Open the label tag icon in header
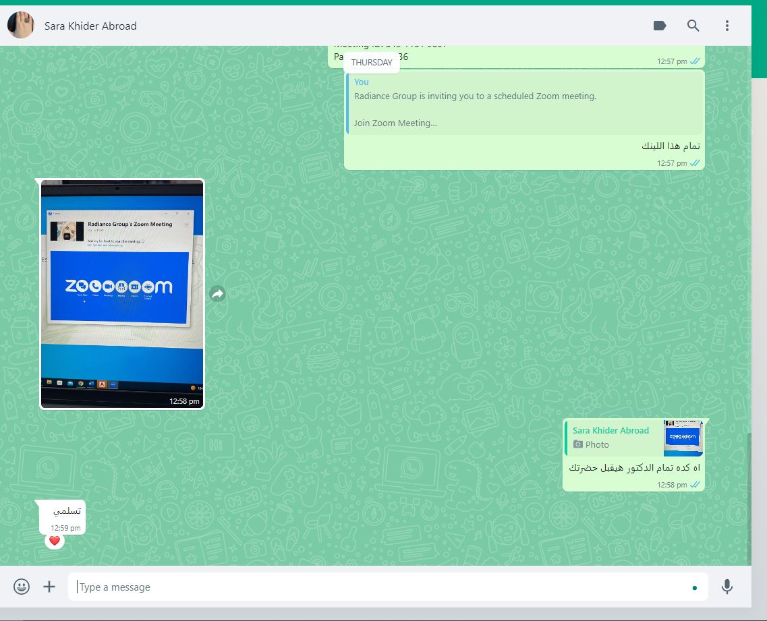Screen dimensions: 767x621 [x=659, y=26]
